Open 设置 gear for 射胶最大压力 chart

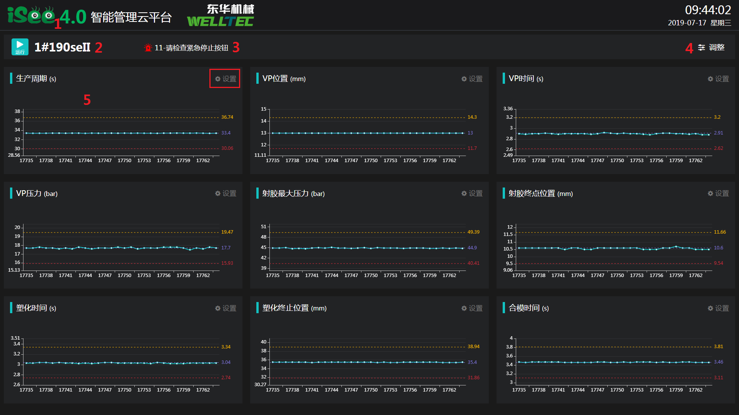coord(464,193)
